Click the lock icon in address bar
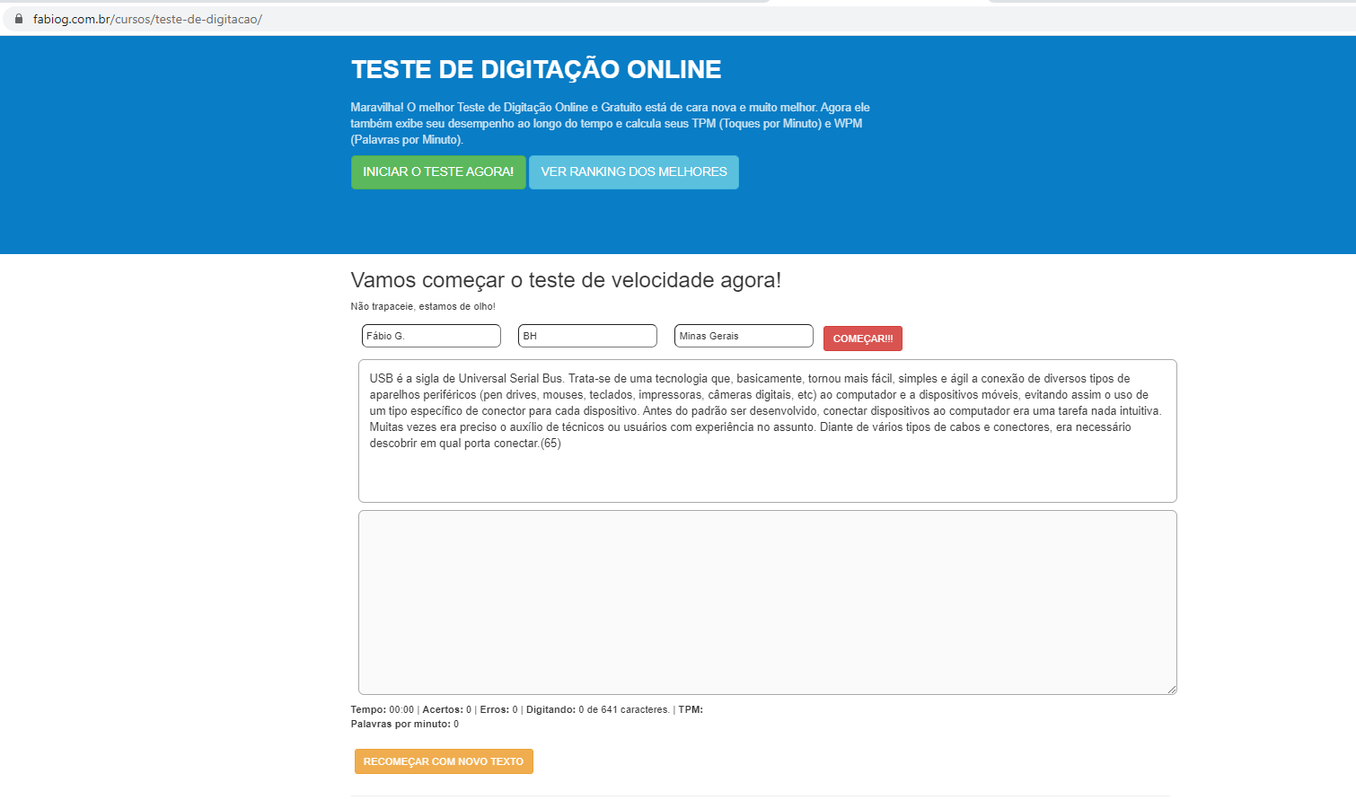This screenshot has width=1356, height=809. point(18,19)
